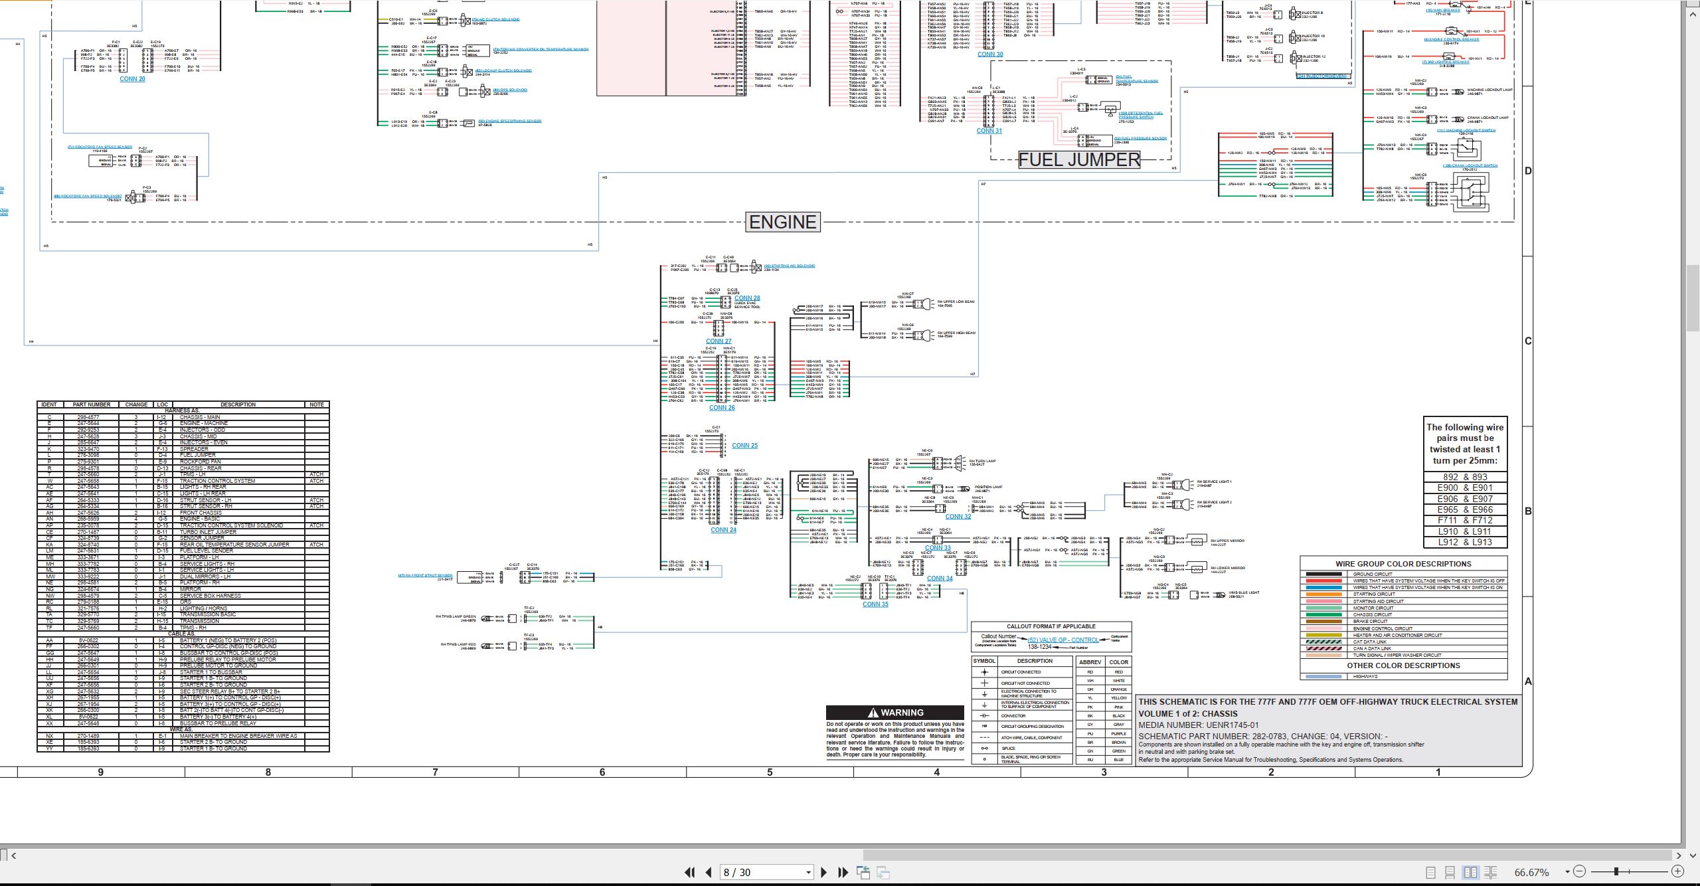Click the horizontal scrollbar left arrow
This screenshot has height=886, width=1700.
14,855
